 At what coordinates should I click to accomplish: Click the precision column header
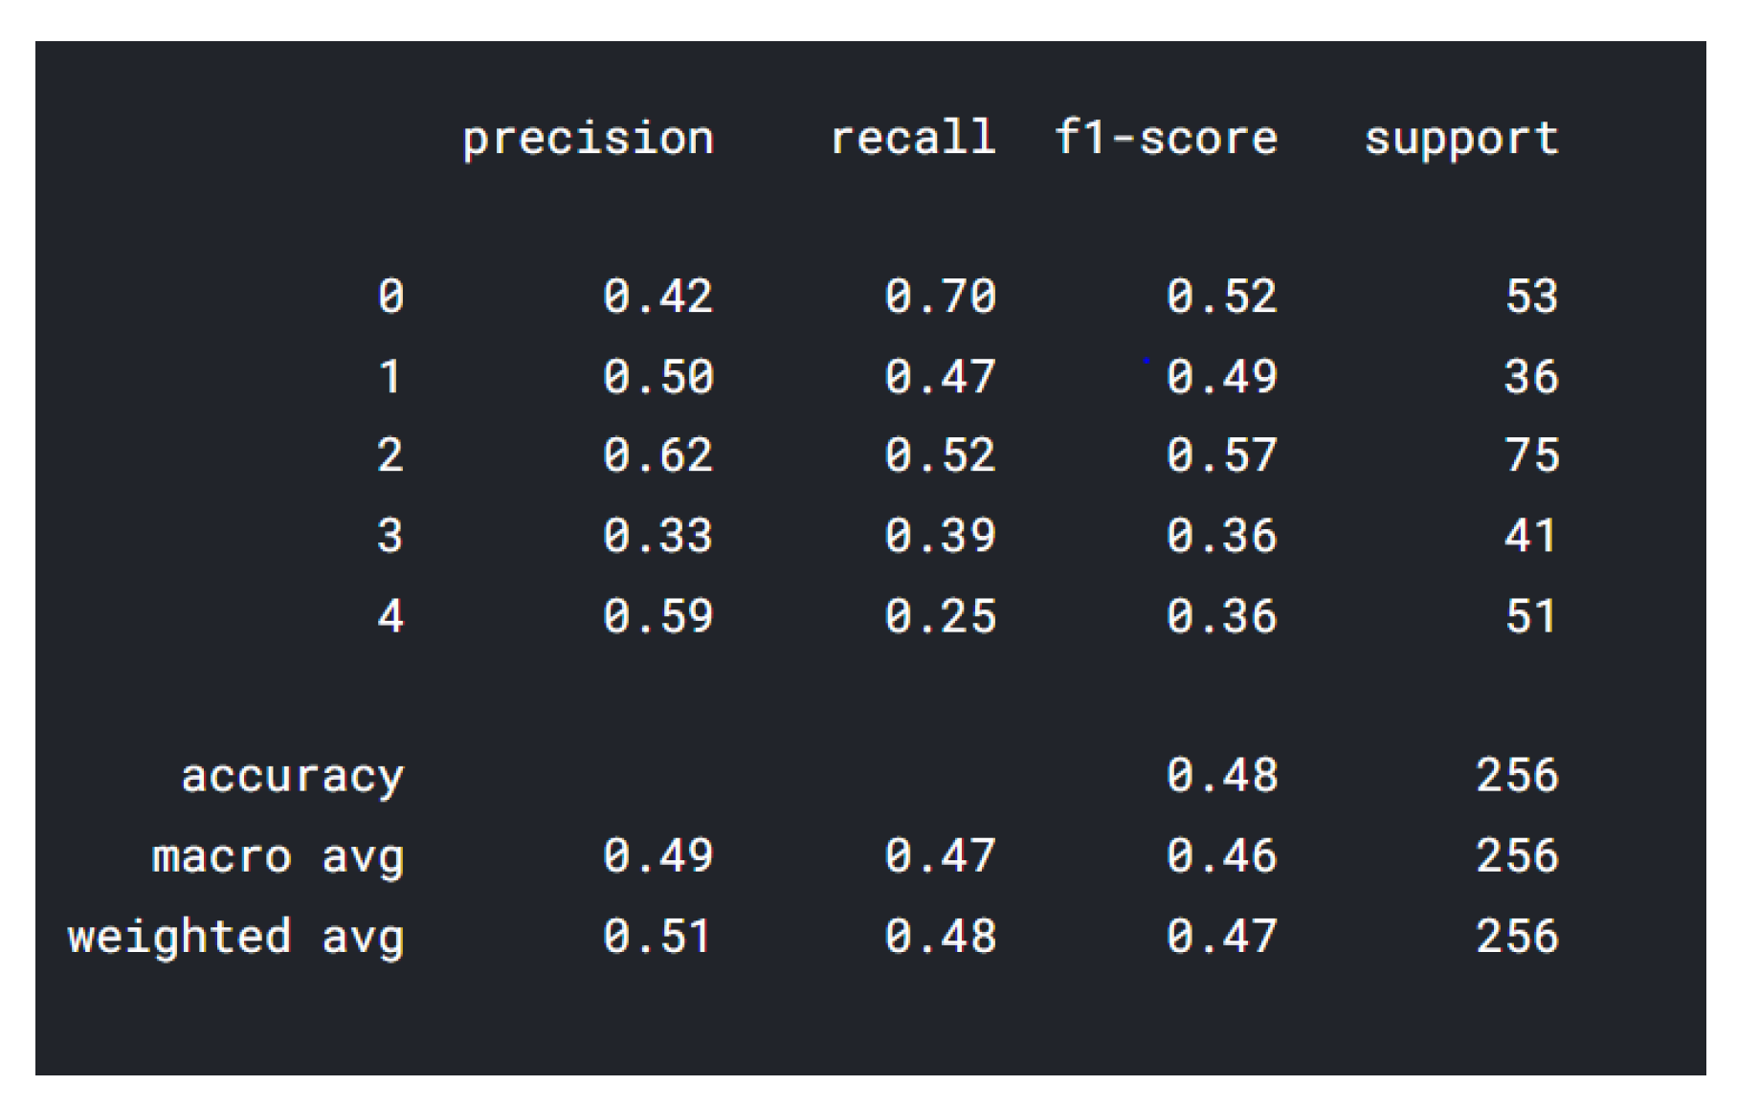coord(588,140)
